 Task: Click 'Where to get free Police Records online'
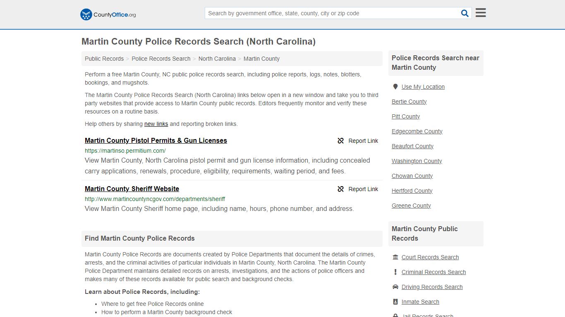click(x=153, y=304)
